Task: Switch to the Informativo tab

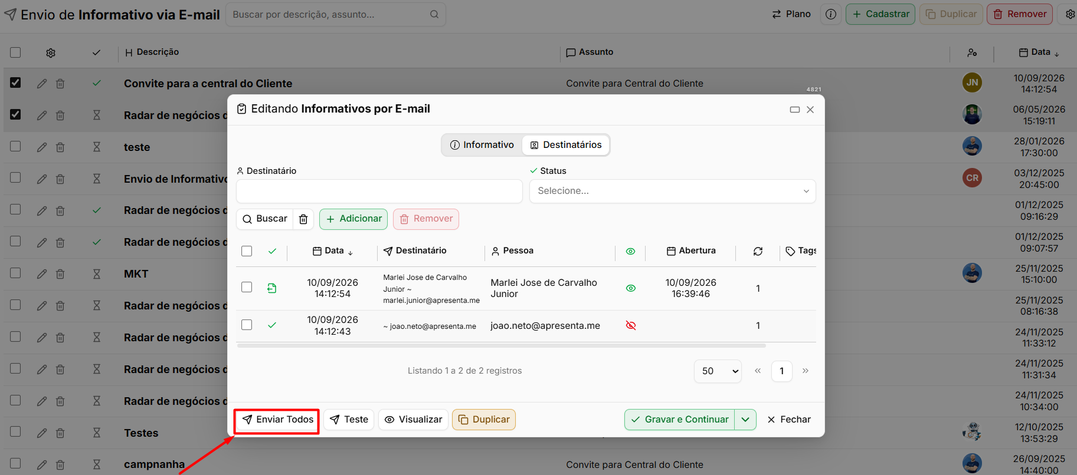Action: pyautogui.click(x=482, y=145)
